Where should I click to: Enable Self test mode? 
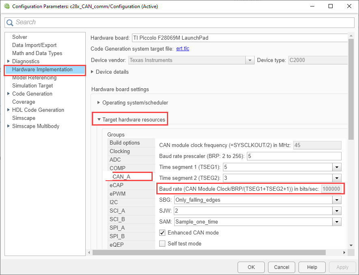[162, 244]
